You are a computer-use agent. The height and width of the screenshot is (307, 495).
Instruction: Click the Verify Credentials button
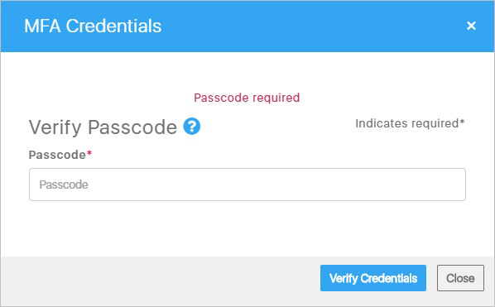(373, 278)
